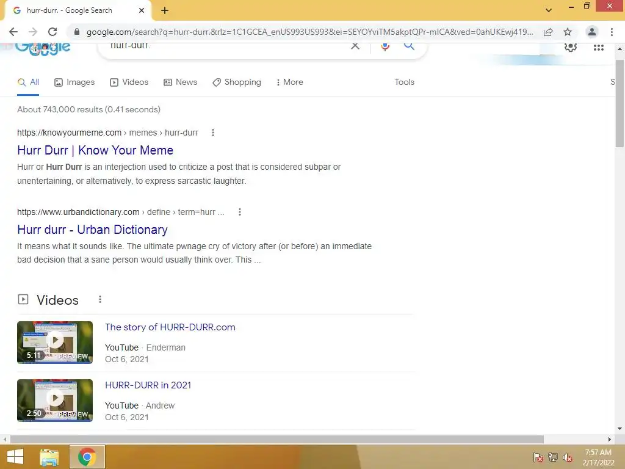
Task: Open Google quick settings gear
Action: [571, 48]
